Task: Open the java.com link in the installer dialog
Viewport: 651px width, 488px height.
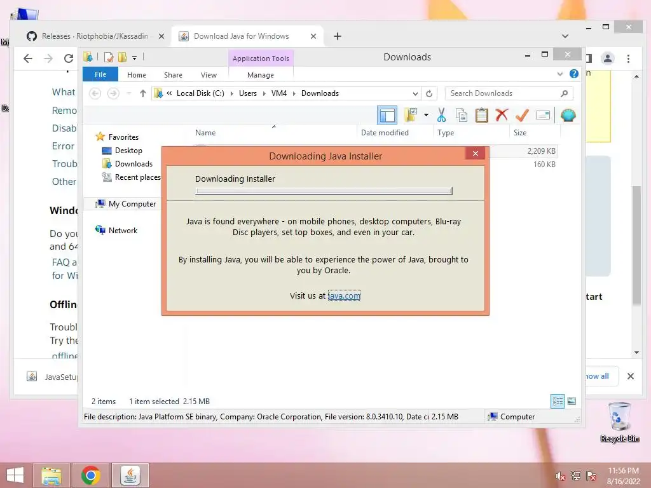Action: (x=344, y=295)
